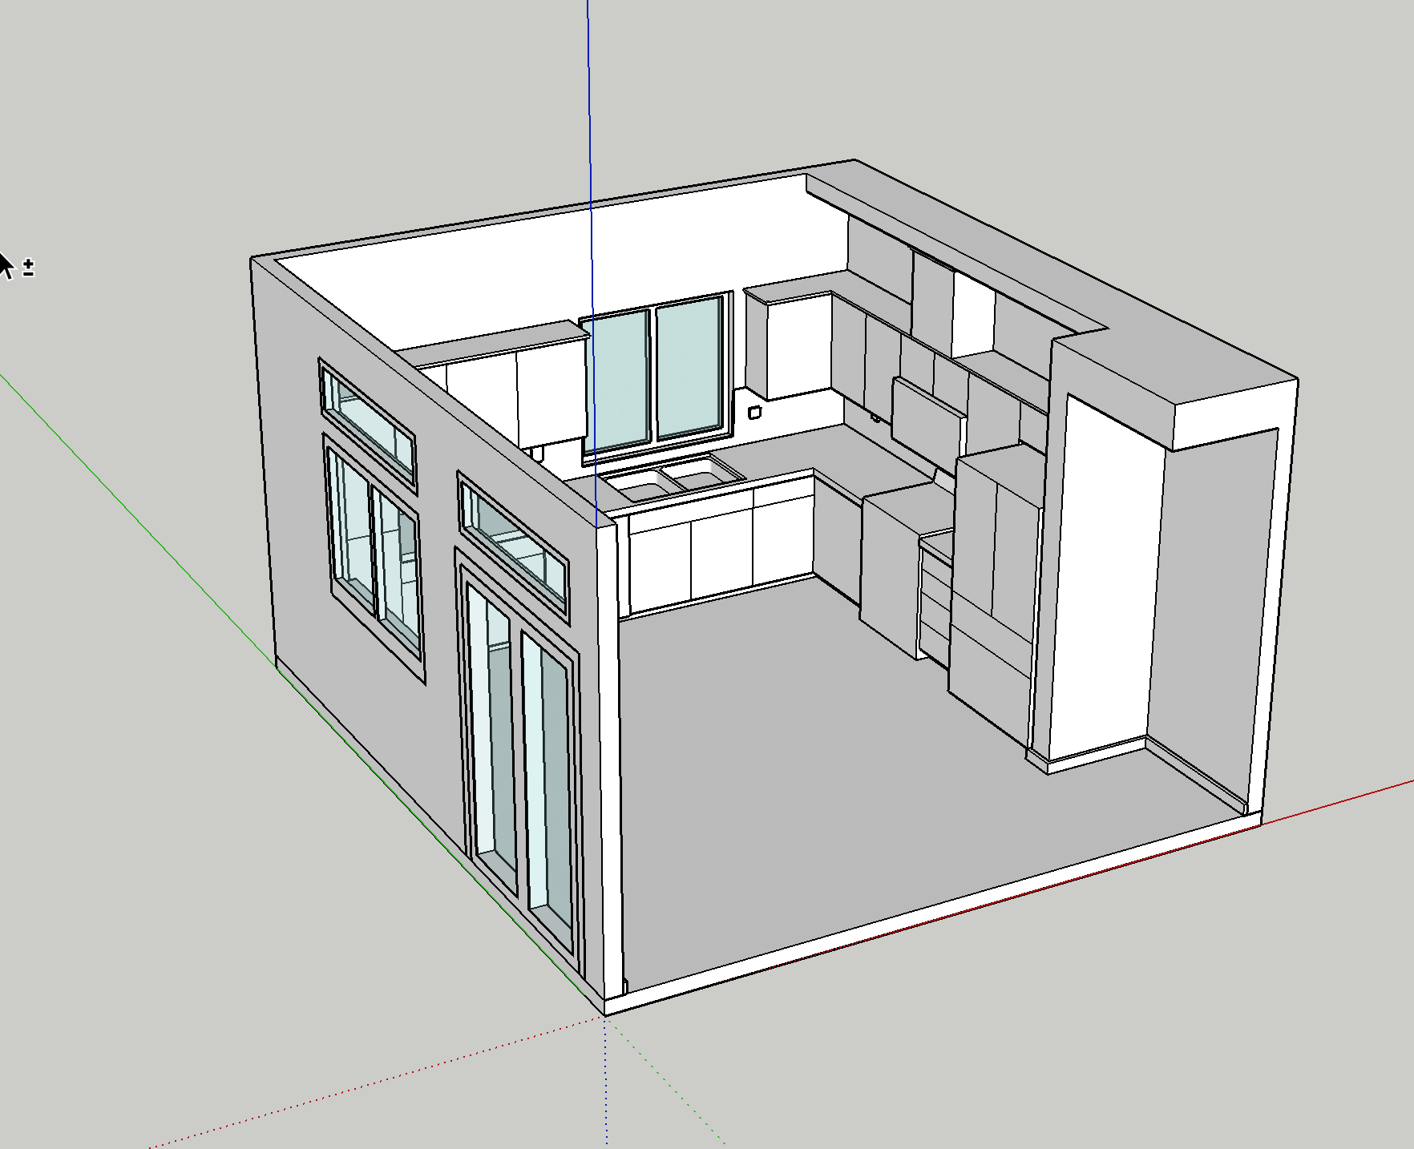Select the right pane of the kitchen window

[x=689, y=369]
